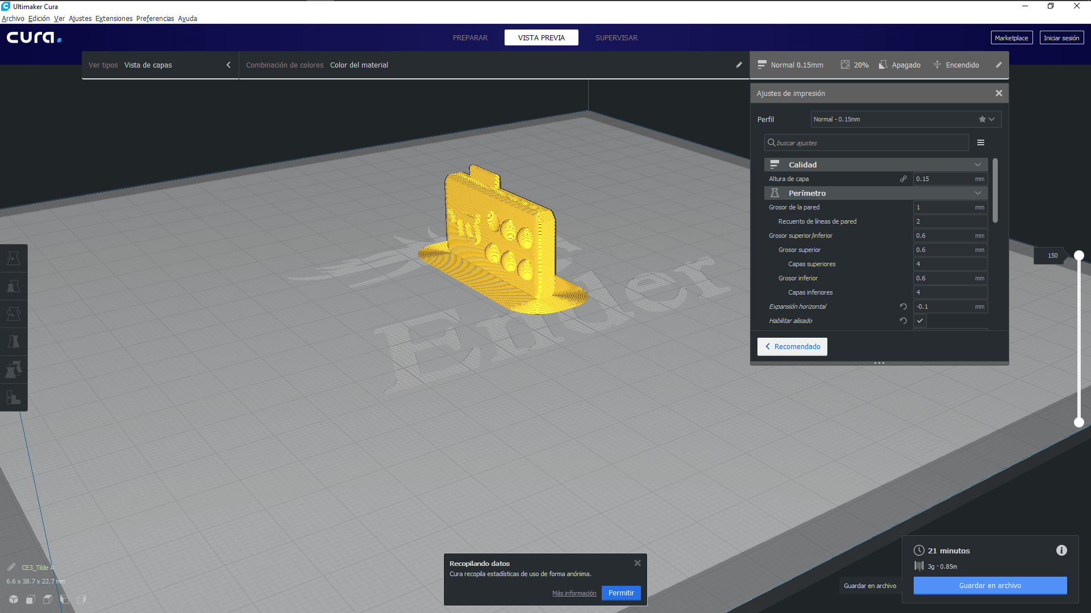Switch to the PREPARAR tab
This screenshot has height=613, width=1091.
click(470, 38)
